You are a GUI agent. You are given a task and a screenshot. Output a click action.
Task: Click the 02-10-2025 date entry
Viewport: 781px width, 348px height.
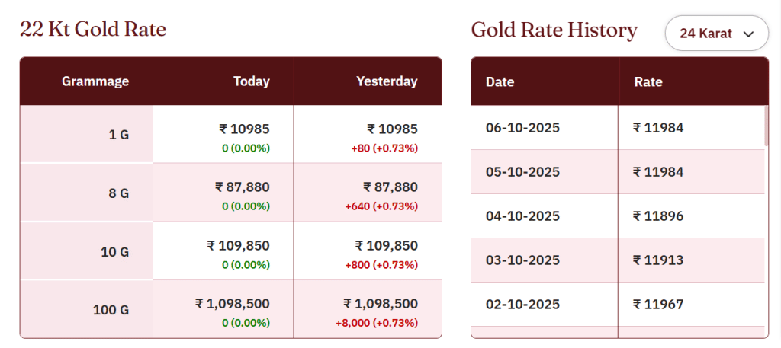[522, 305]
